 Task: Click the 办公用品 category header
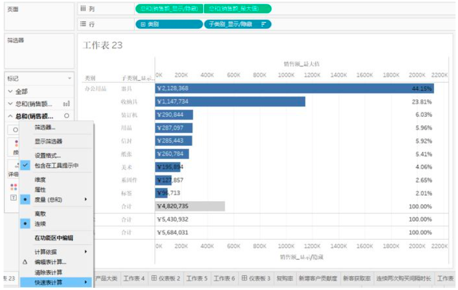(x=96, y=89)
